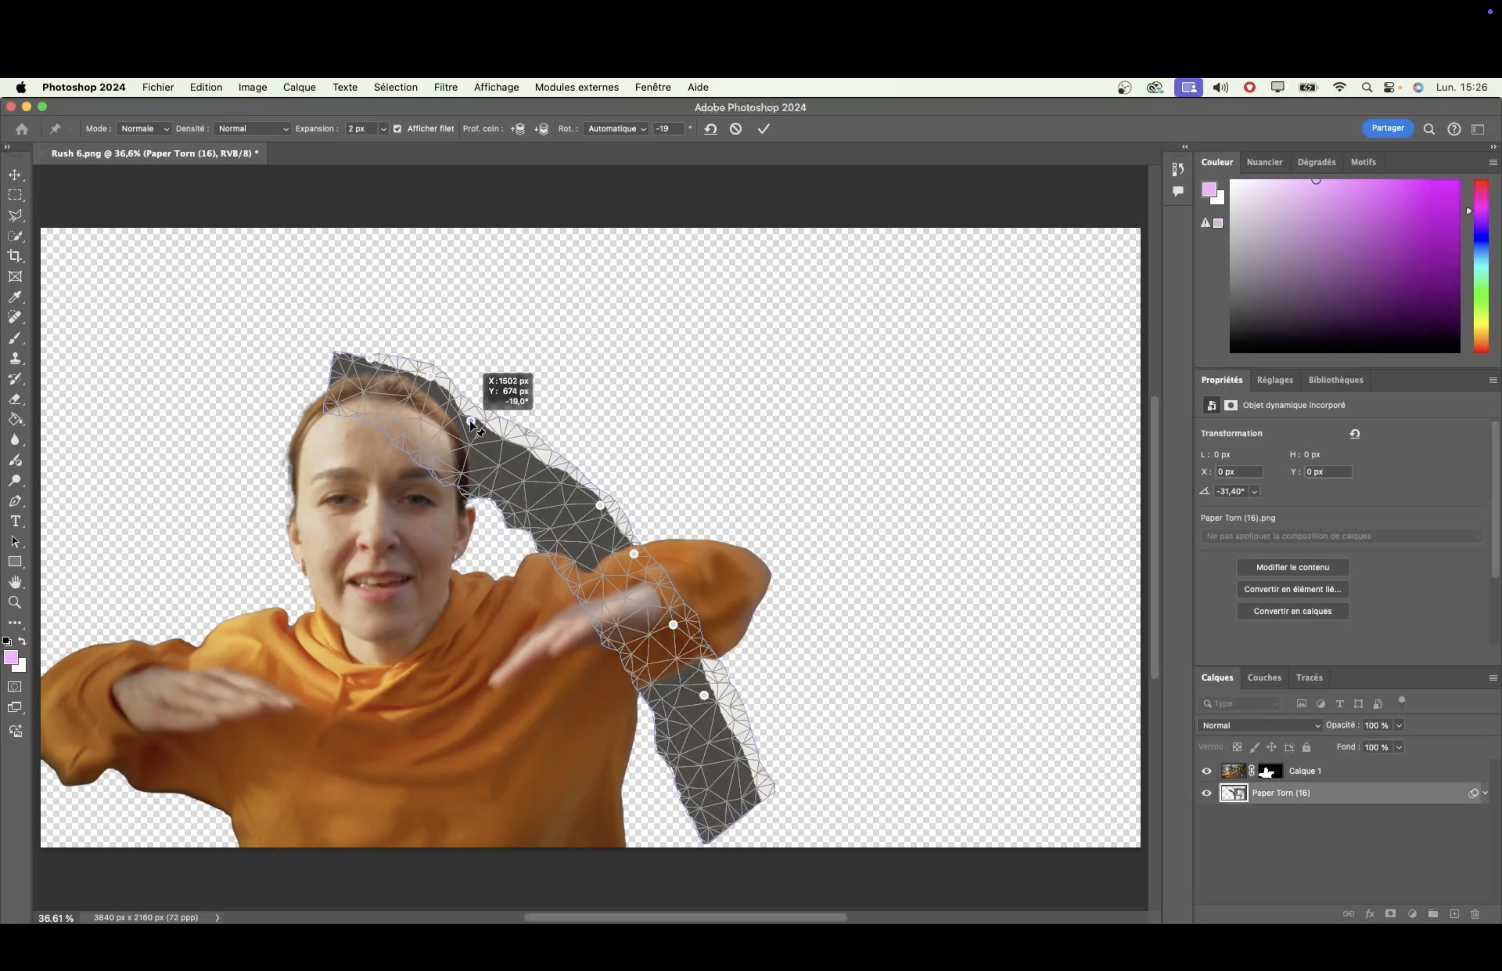Click the Partager button
1502x971 pixels.
(1387, 128)
